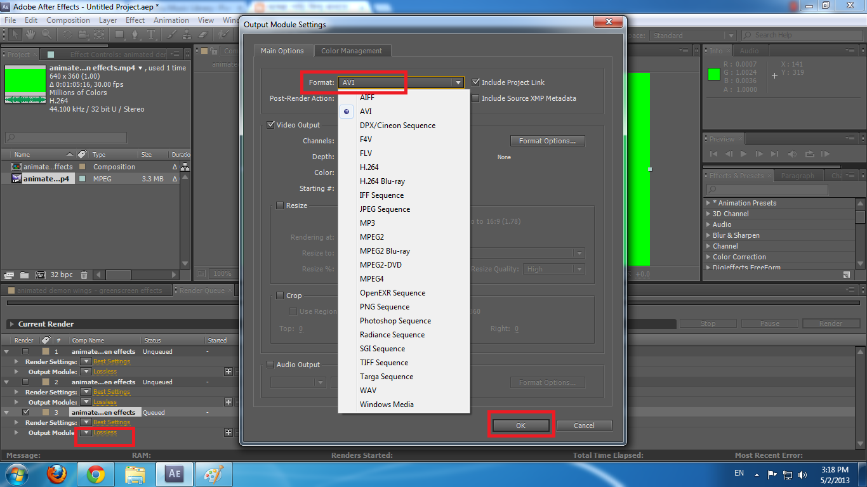Expand the Color Correction effects category
Image resolution: width=867 pixels, height=487 pixels.
[708, 257]
